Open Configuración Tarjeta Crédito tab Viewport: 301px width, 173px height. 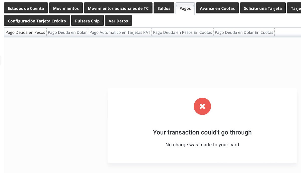click(37, 21)
